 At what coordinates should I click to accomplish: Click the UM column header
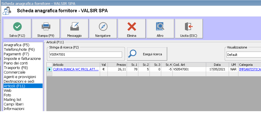[x=234, y=65]
